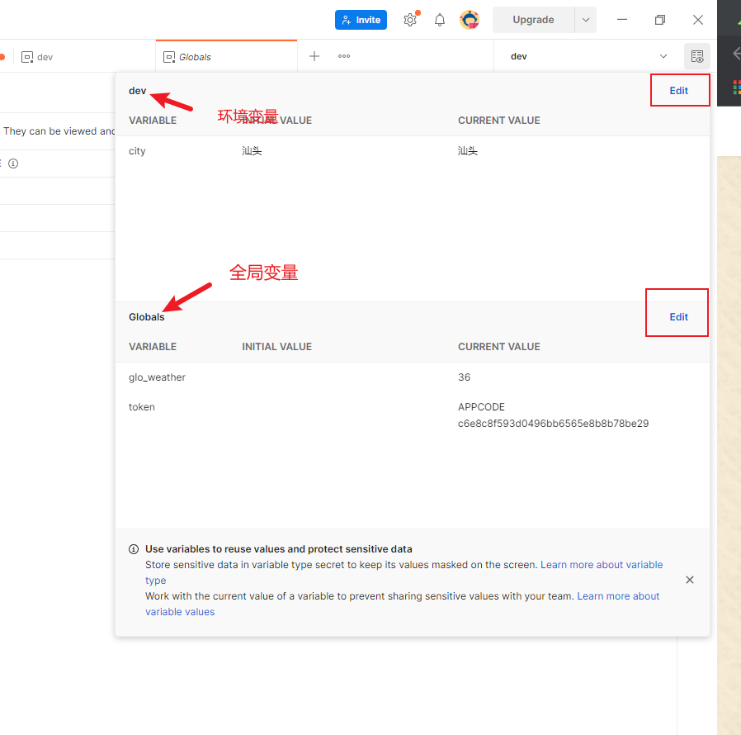Select the city initial value 汕头
The width and height of the screenshot is (741, 735).
[252, 151]
